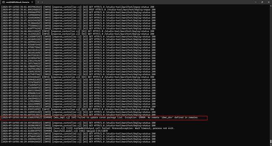
Task: Click the scrollbar up arrow
Action: pyautogui.click(x=271, y=6)
